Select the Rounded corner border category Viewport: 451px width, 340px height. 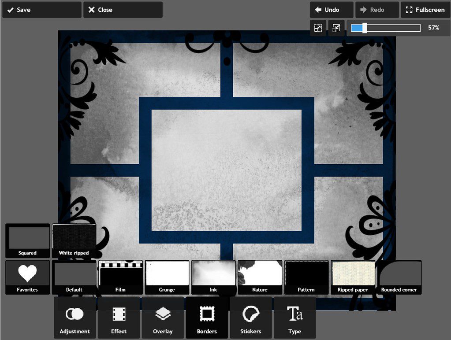point(399,277)
